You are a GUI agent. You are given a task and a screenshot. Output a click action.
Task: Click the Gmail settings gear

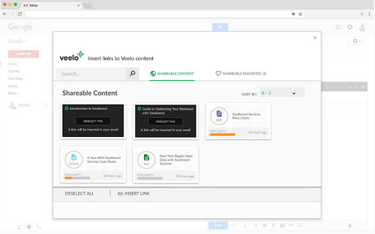pos(356,41)
